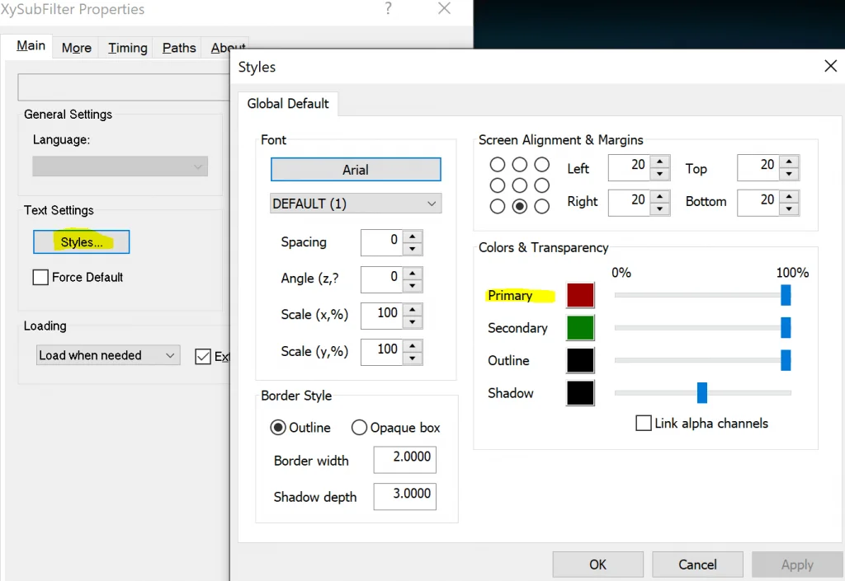Open the Load when needed dropdown
The image size is (845, 581).
(x=107, y=354)
